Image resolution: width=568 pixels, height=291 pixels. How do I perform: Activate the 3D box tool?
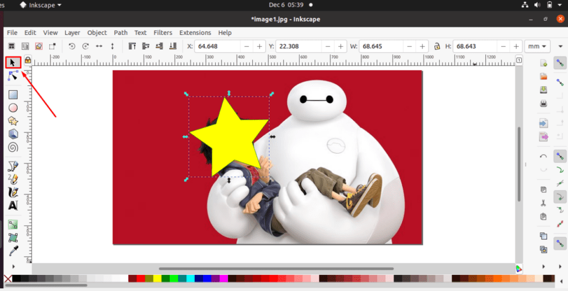(13, 134)
